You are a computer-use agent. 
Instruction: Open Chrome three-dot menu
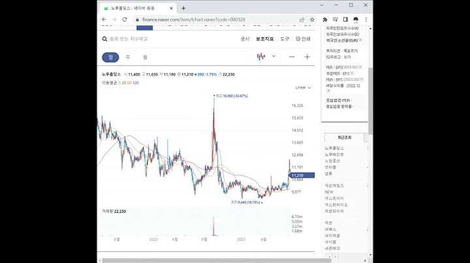(x=366, y=20)
